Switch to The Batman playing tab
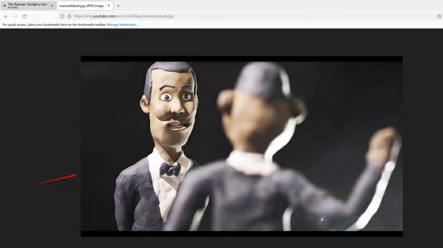This screenshot has height=248, width=443. pos(27,5)
